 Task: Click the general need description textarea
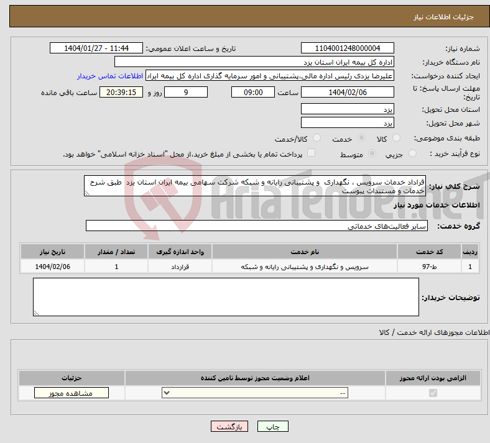click(x=255, y=186)
